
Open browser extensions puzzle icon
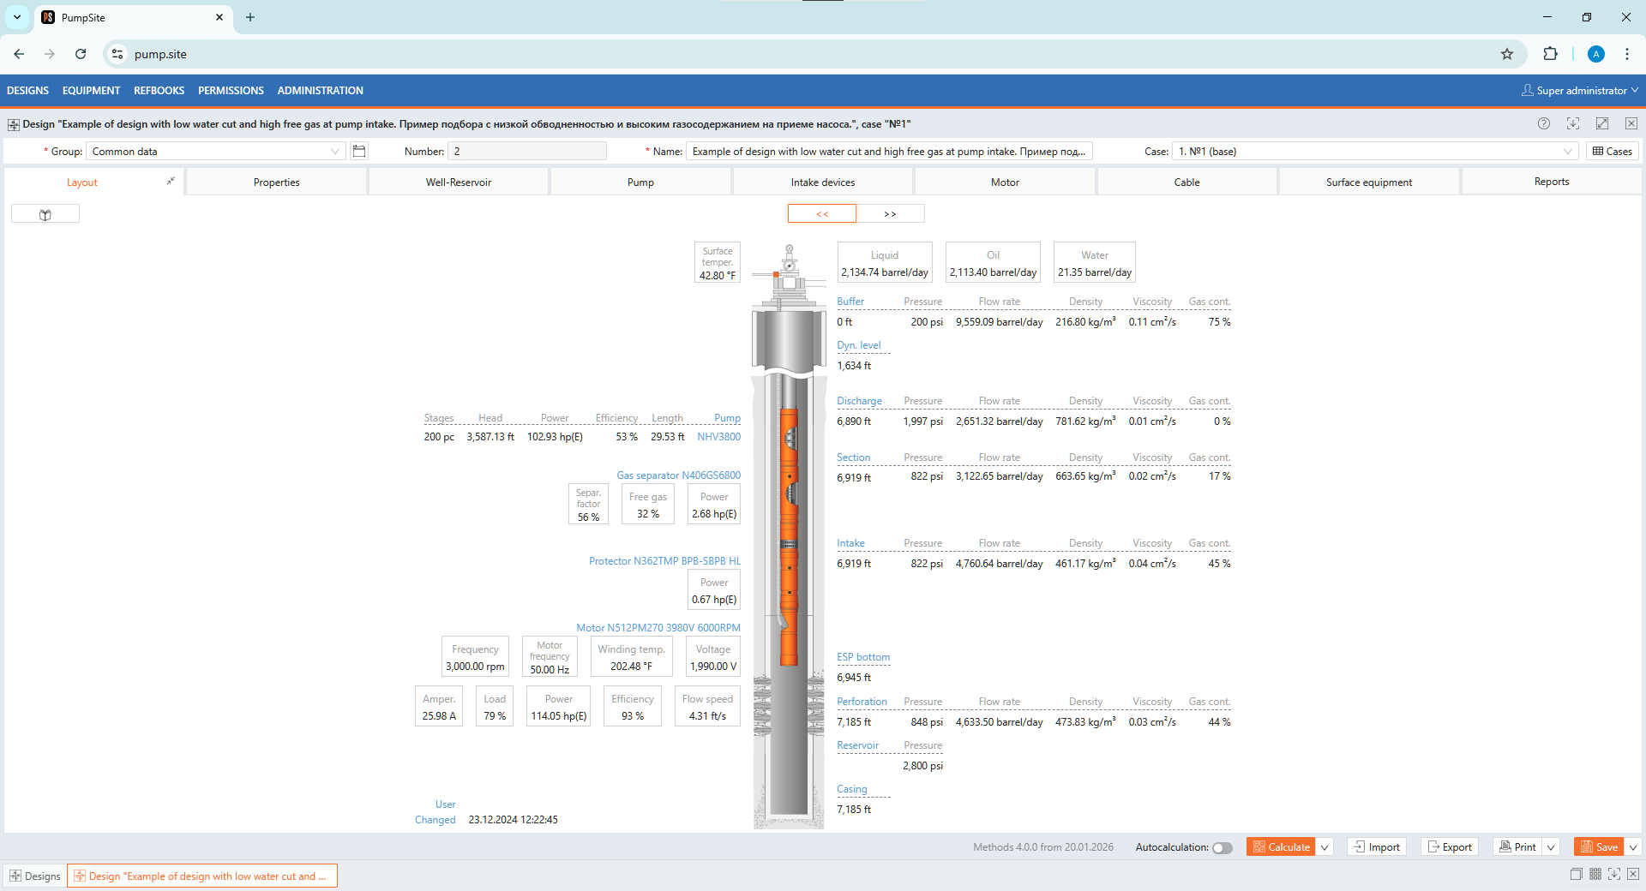coord(1550,54)
